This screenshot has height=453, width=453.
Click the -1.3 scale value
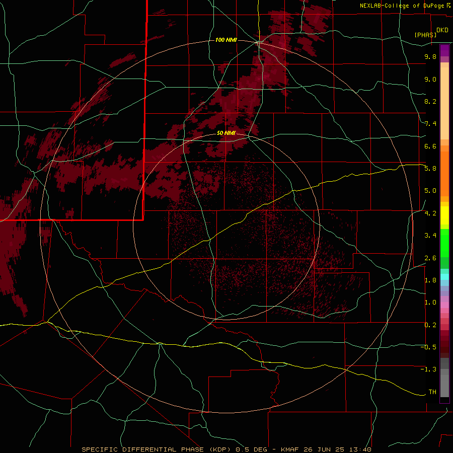tap(428, 369)
